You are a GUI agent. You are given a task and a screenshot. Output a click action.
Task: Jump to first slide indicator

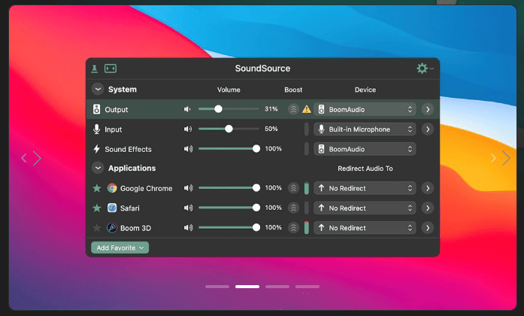[x=217, y=287]
